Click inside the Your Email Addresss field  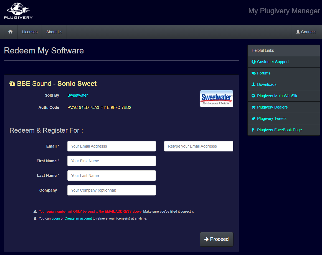111,146
